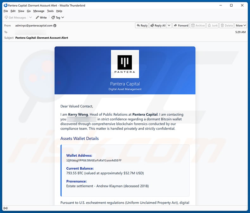Click the online status icon in status bar
The width and height of the screenshot is (250, 213).
click(x=5, y=208)
